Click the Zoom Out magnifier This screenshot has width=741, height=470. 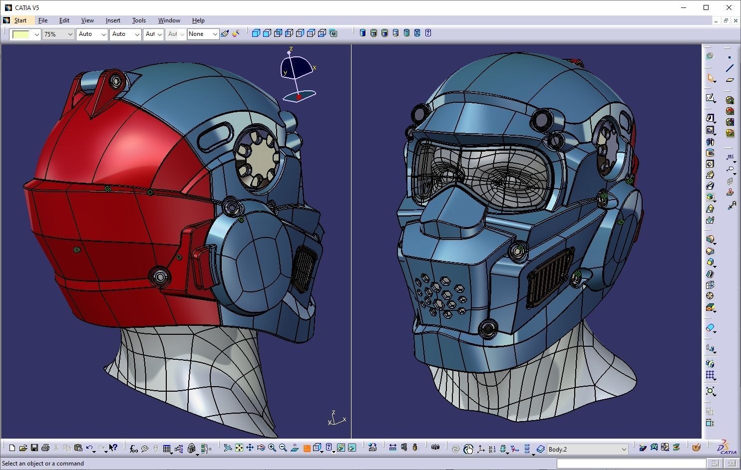coord(283,448)
